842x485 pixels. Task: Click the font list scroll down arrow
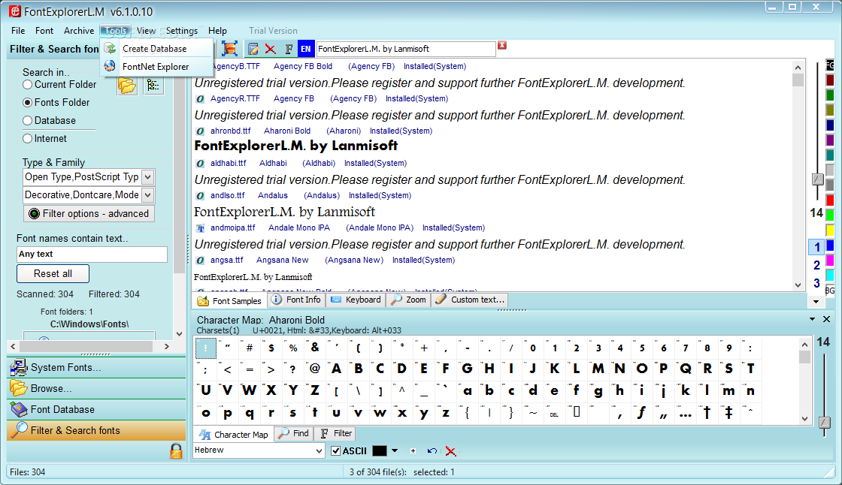coord(798,285)
